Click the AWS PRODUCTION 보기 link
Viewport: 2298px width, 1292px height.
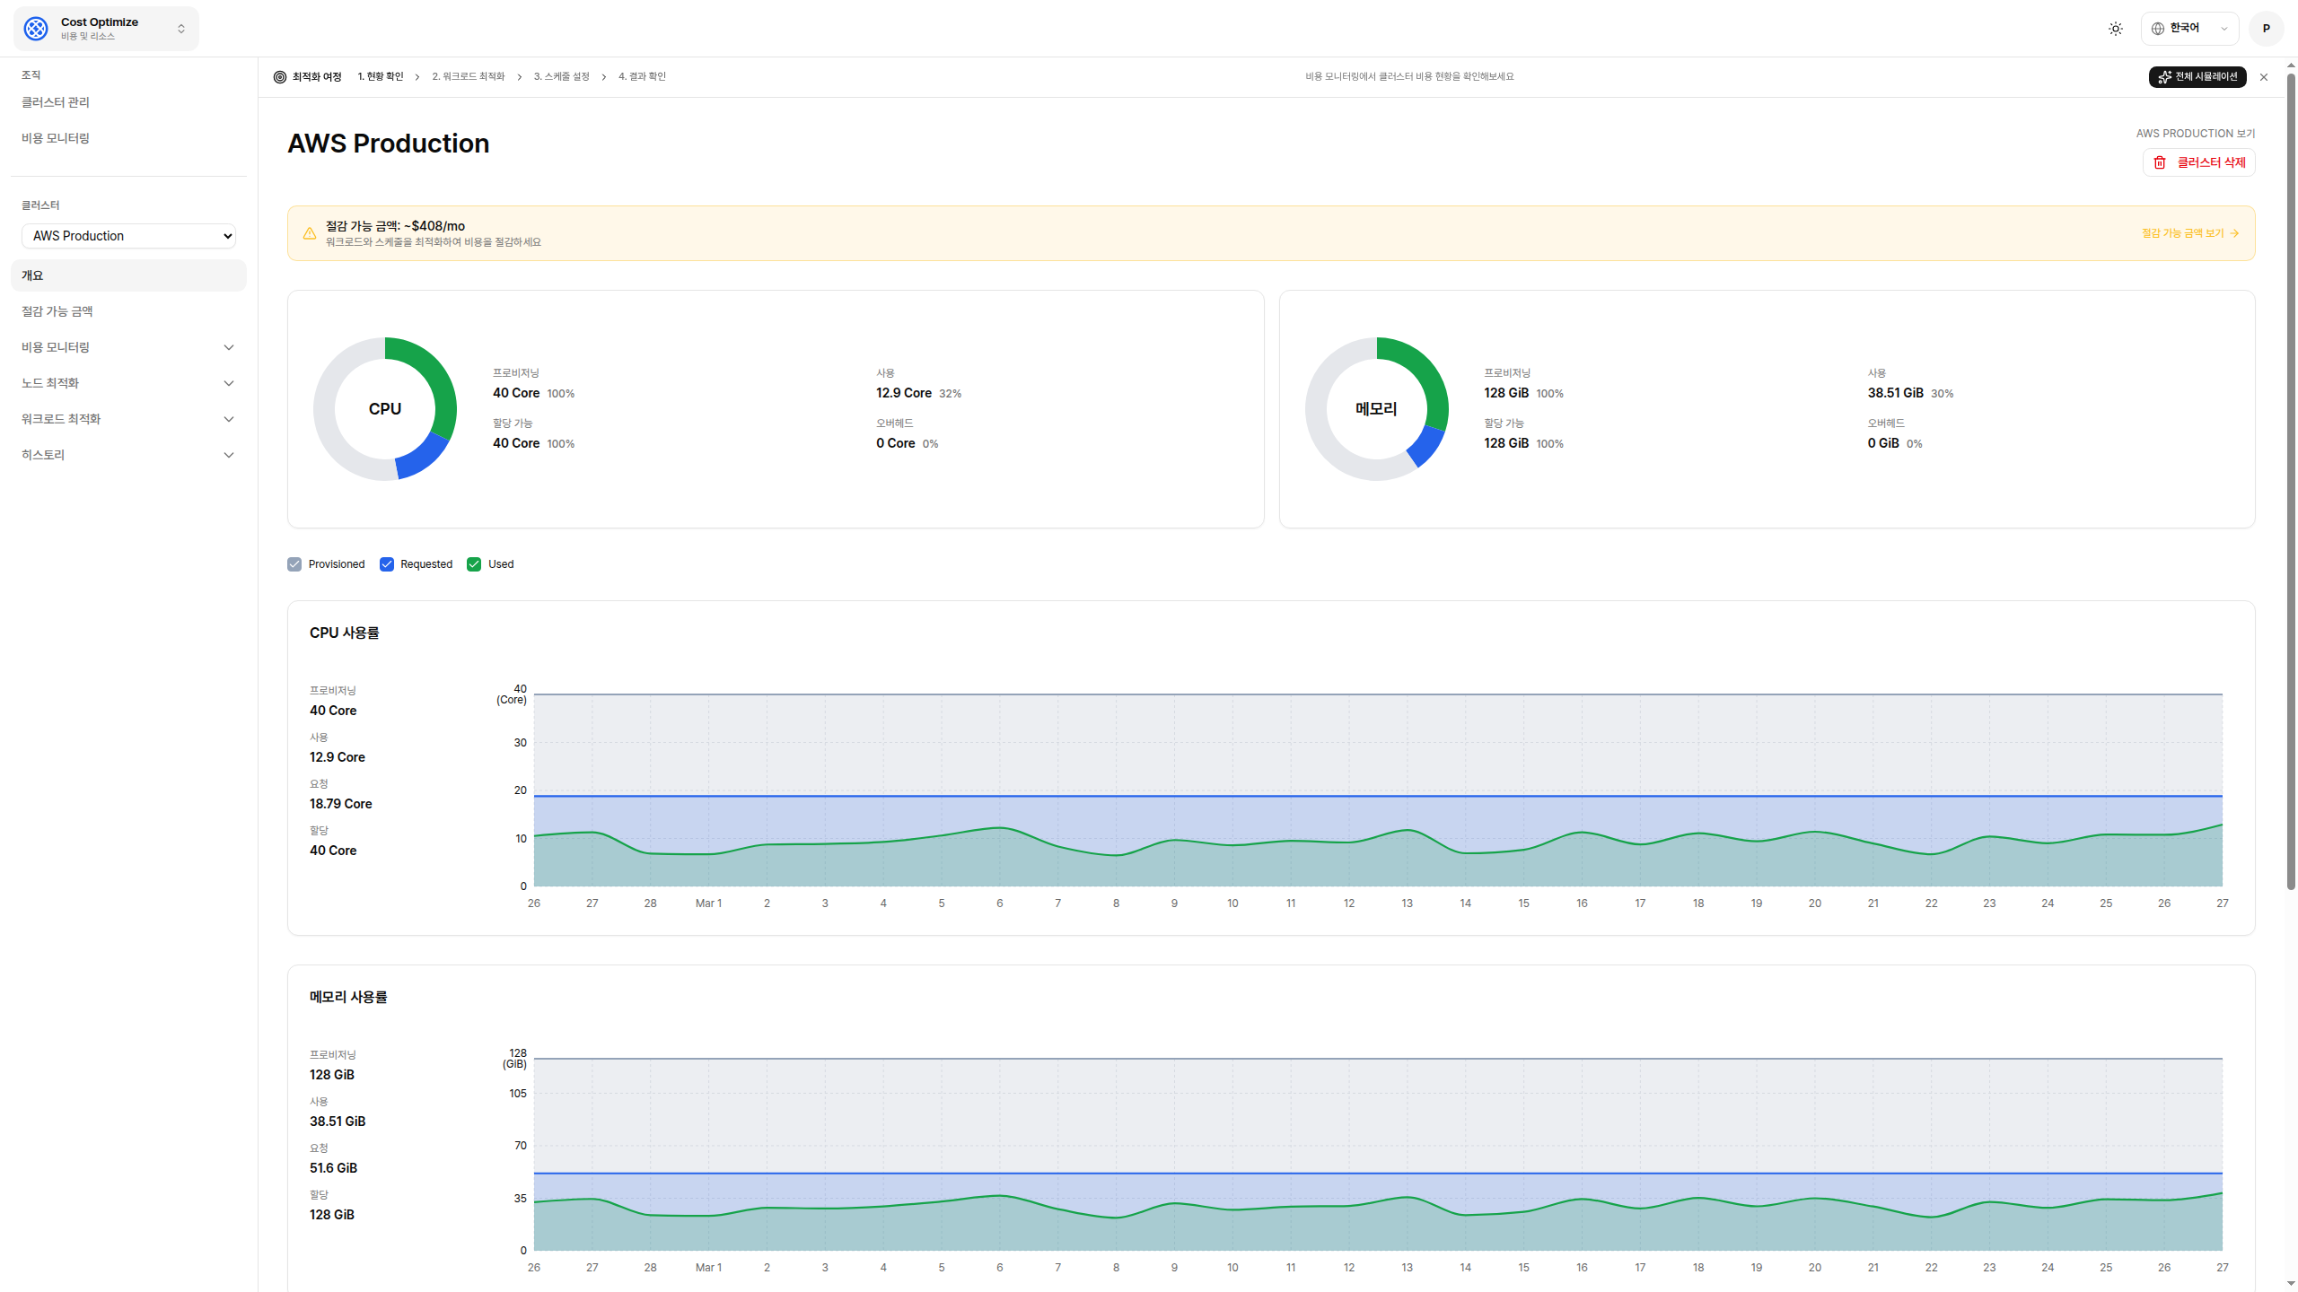[2196, 134]
